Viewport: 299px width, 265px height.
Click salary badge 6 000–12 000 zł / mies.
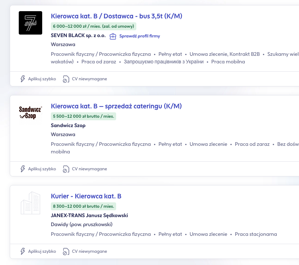(93, 26)
